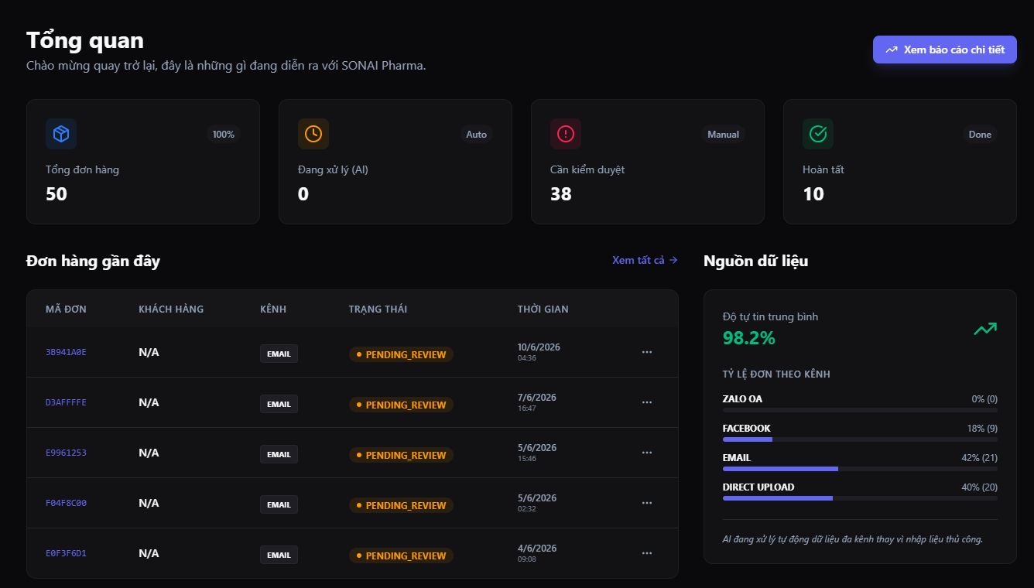Click the green trending-up icon beside 98.2%
The width and height of the screenshot is (1034, 588).
click(x=985, y=330)
